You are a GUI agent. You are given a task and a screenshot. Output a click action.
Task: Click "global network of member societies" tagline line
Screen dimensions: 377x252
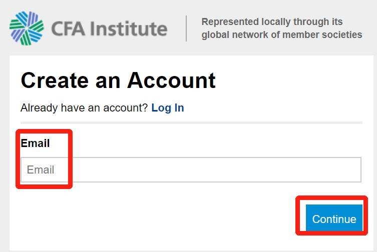281,35
